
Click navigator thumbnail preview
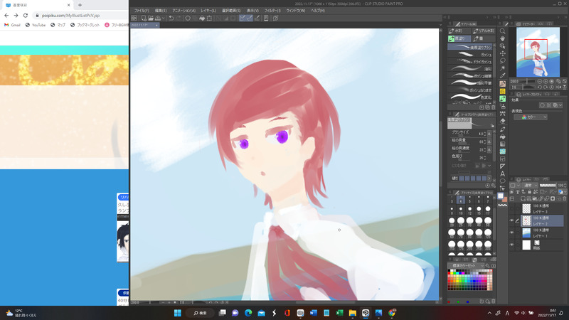point(538,51)
